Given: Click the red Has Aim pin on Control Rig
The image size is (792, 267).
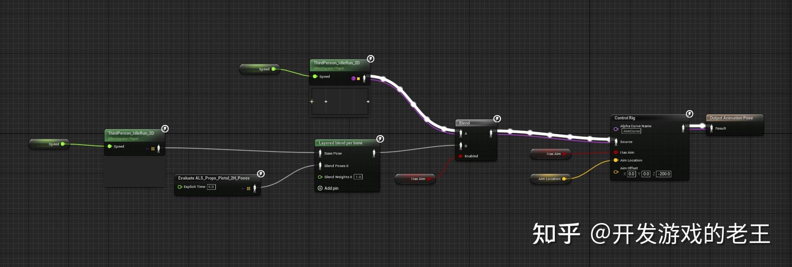Looking at the screenshot, I should (616, 152).
